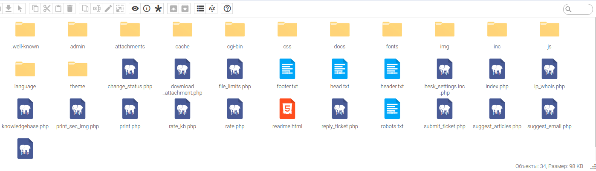The image size is (596, 171).
Task: Select change_status.php file
Action: click(x=130, y=74)
